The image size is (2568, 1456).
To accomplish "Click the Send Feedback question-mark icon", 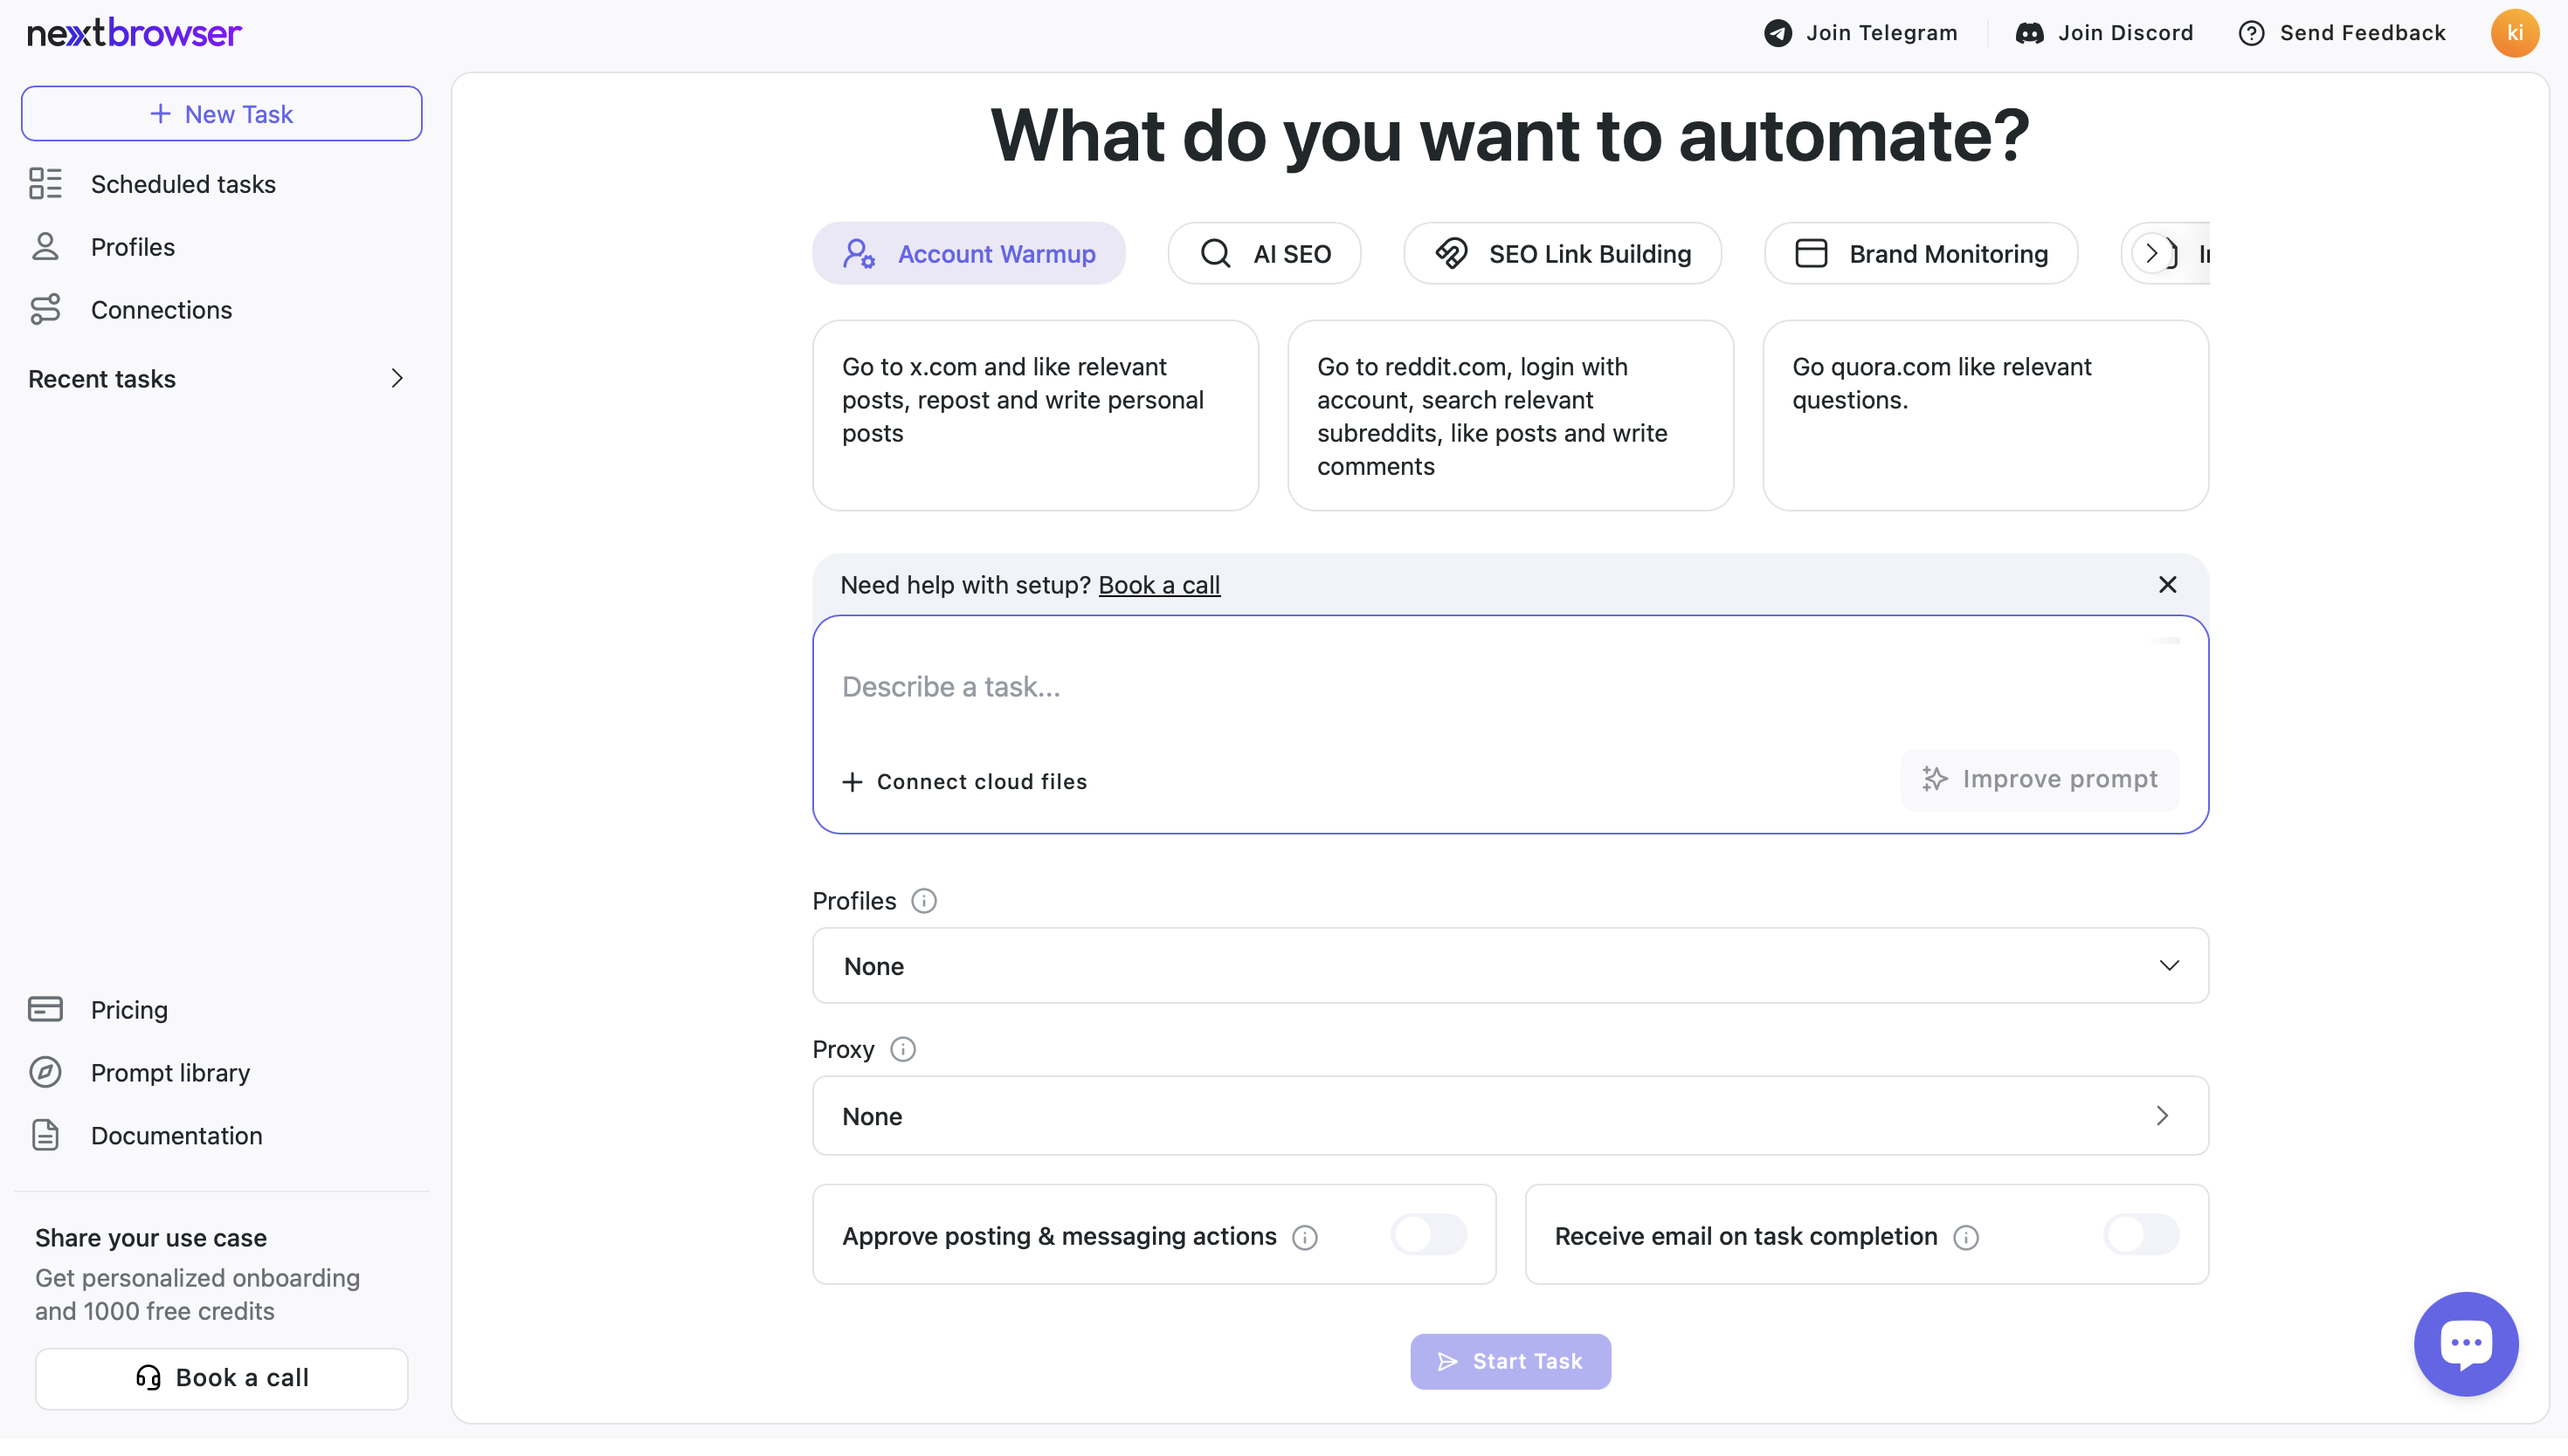I will coord(2251,33).
